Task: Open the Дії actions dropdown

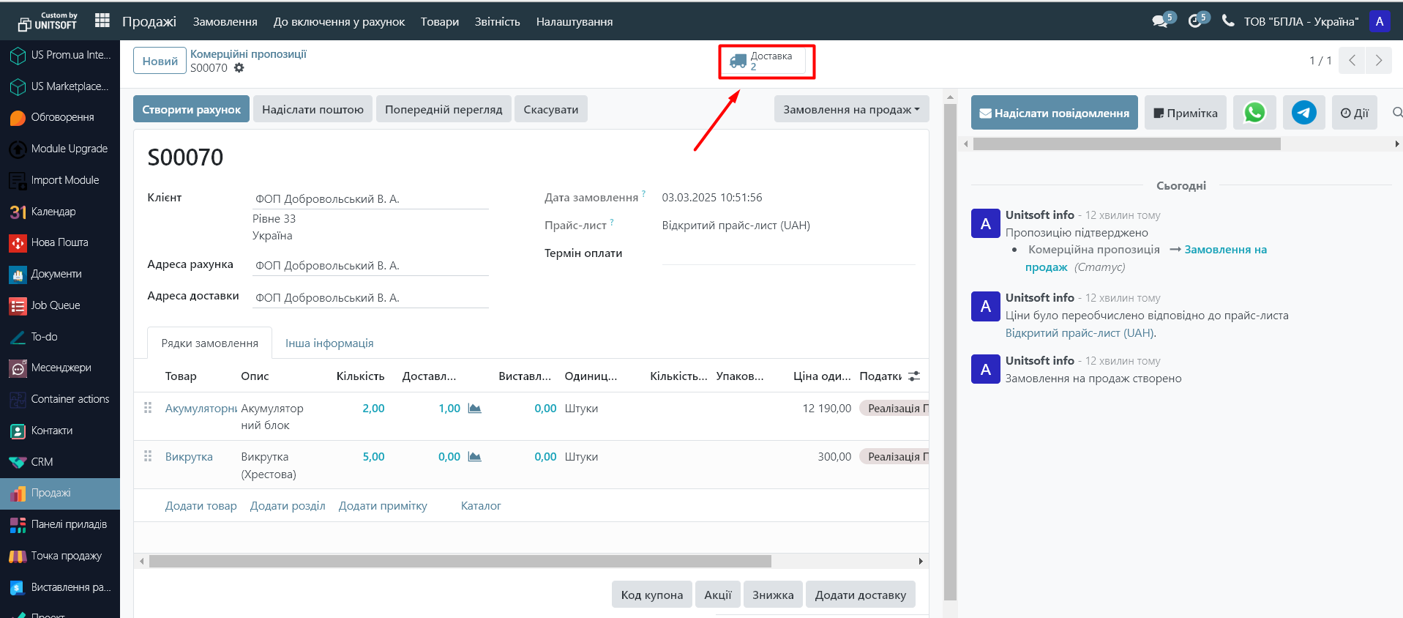Action: [x=1354, y=113]
